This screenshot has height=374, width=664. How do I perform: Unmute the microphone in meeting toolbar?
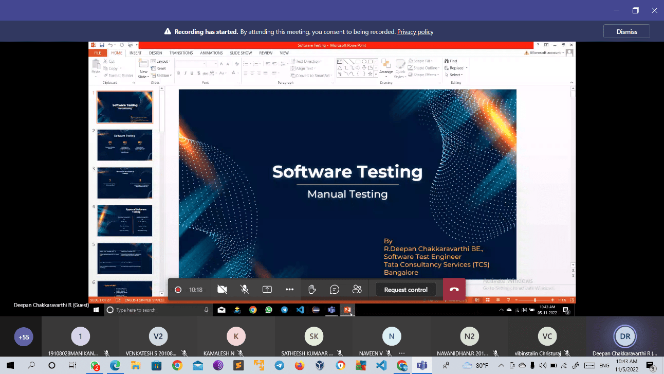coord(245,290)
